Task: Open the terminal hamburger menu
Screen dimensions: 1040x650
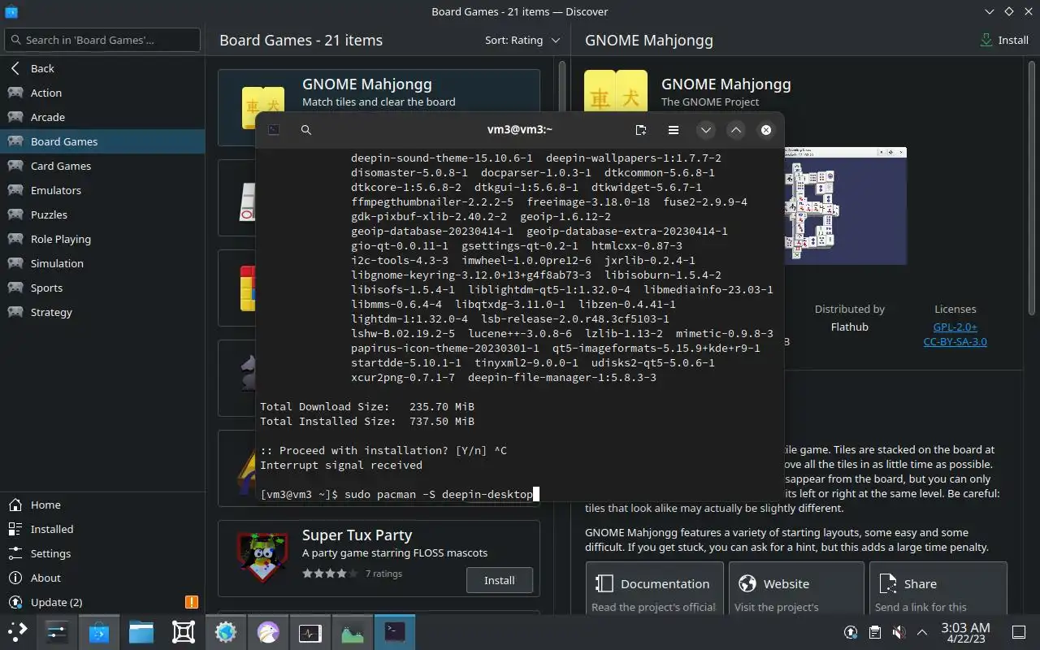Action: [x=674, y=130]
